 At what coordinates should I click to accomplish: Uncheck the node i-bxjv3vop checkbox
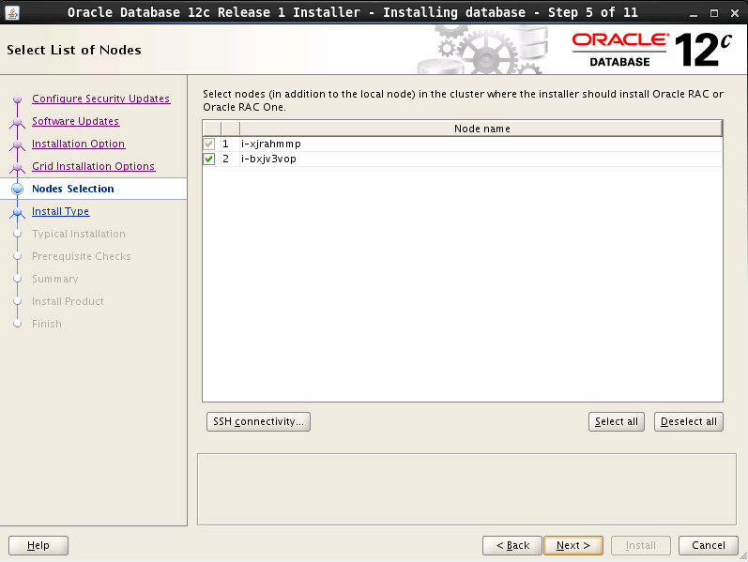click(x=209, y=159)
